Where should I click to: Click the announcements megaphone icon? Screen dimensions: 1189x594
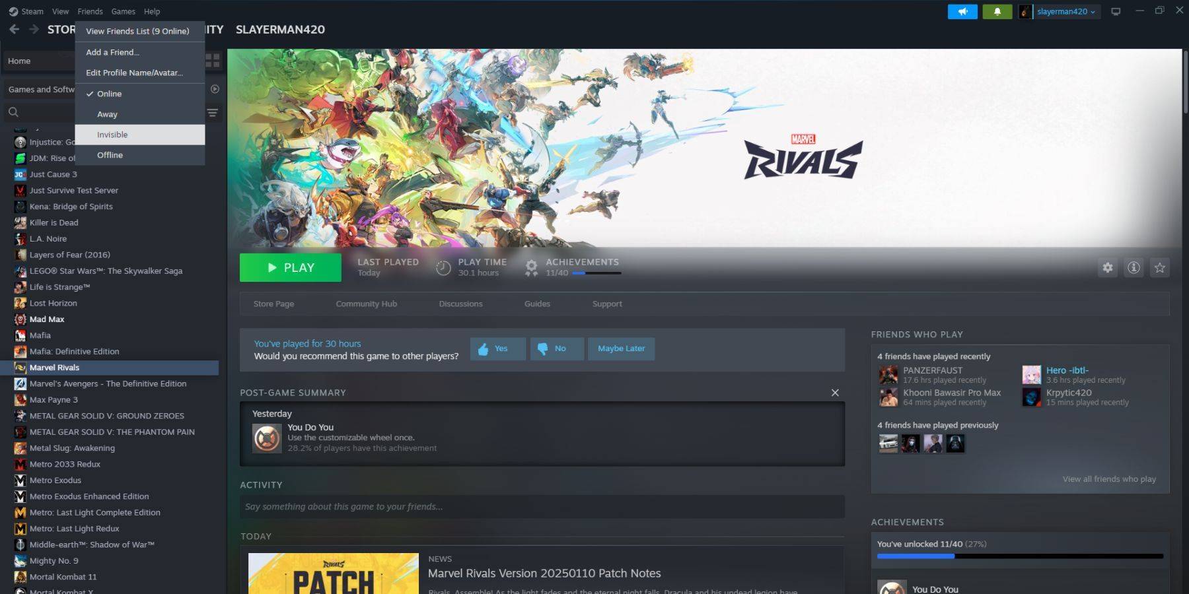pyautogui.click(x=962, y=11)
